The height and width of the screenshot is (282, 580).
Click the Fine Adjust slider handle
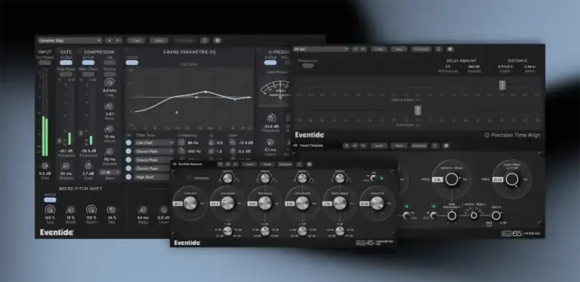pos(418,110)
